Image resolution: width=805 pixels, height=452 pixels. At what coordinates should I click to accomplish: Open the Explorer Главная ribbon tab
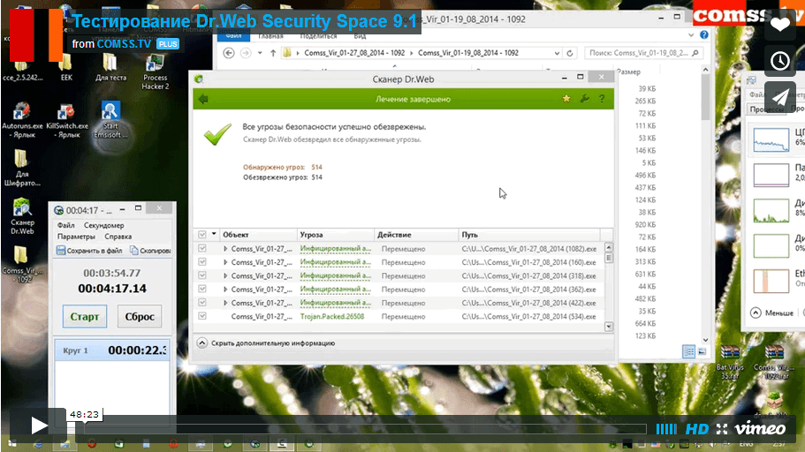click(x=270, y=36)
